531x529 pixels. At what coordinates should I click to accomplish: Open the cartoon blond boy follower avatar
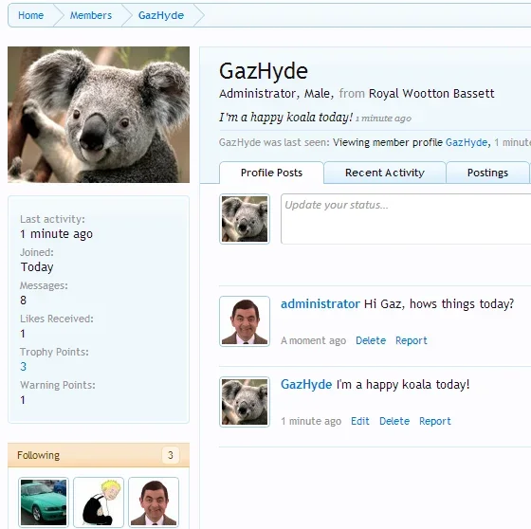99,502
